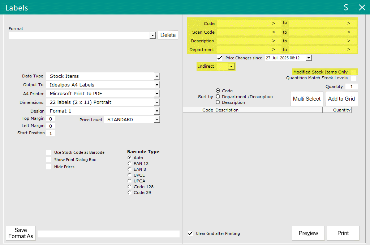The image size is (370, 245).
Task: Open the Price Level dropdown
Action: coord(157,119)
